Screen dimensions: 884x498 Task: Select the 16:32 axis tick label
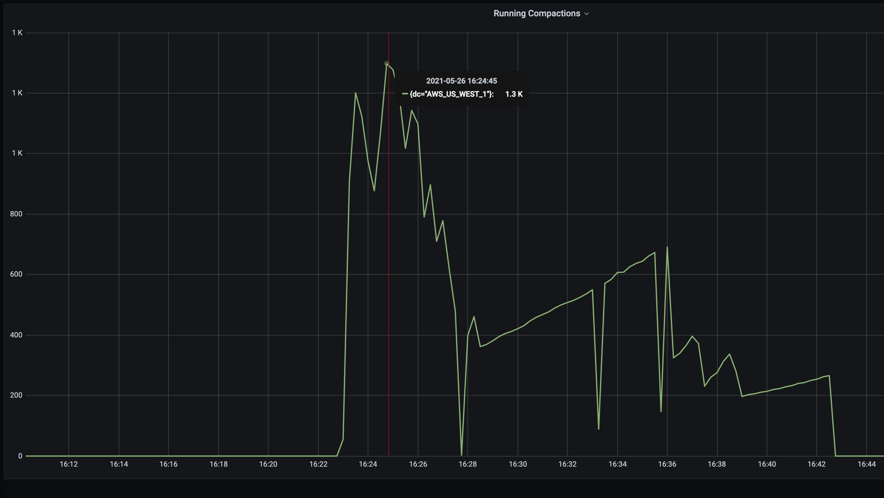(567, 464)
